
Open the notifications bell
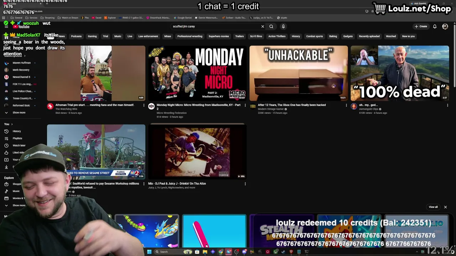point(435,26)
